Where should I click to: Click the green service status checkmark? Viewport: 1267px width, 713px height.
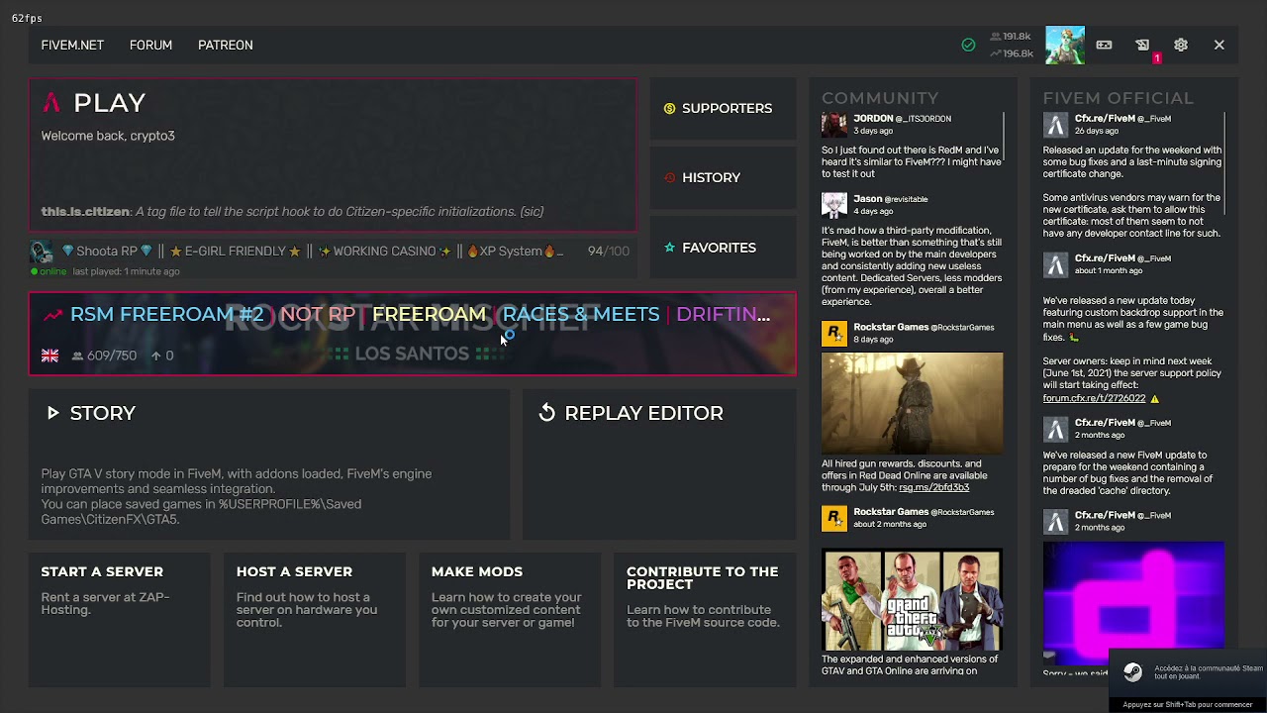[x=968, y=45]
